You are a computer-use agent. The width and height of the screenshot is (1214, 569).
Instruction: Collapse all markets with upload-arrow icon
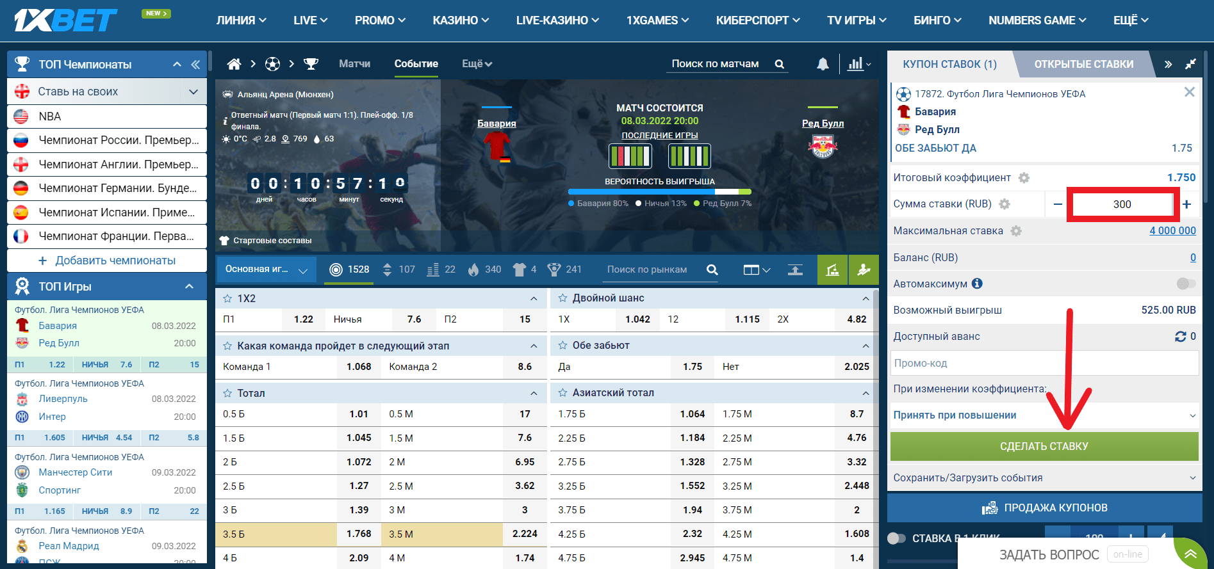coord(795,269)
